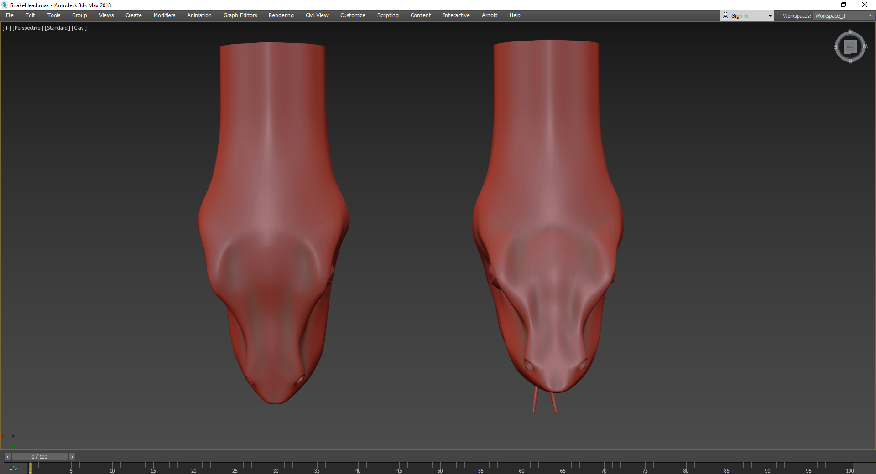Open the Scripting menu

click(x=388, y=15)
